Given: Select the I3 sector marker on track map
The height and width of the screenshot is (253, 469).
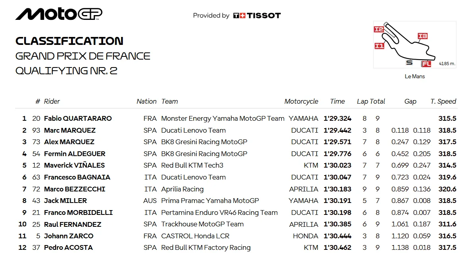Looking at the screenshot, I should point(423,36).
